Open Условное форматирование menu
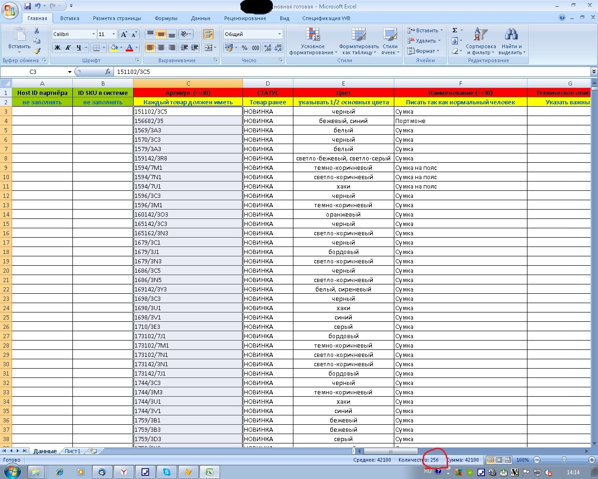 [x=313, y=41]
